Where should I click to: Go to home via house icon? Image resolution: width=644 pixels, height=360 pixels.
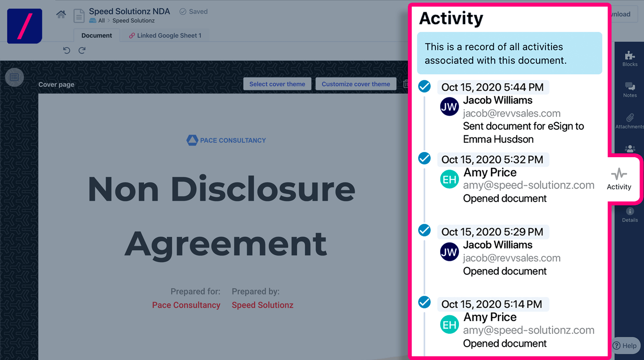coord(61,14)
